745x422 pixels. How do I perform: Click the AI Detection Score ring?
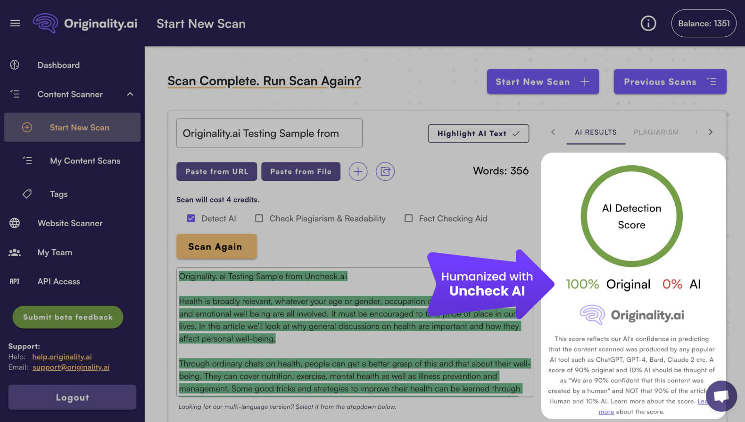pos(631,216)
